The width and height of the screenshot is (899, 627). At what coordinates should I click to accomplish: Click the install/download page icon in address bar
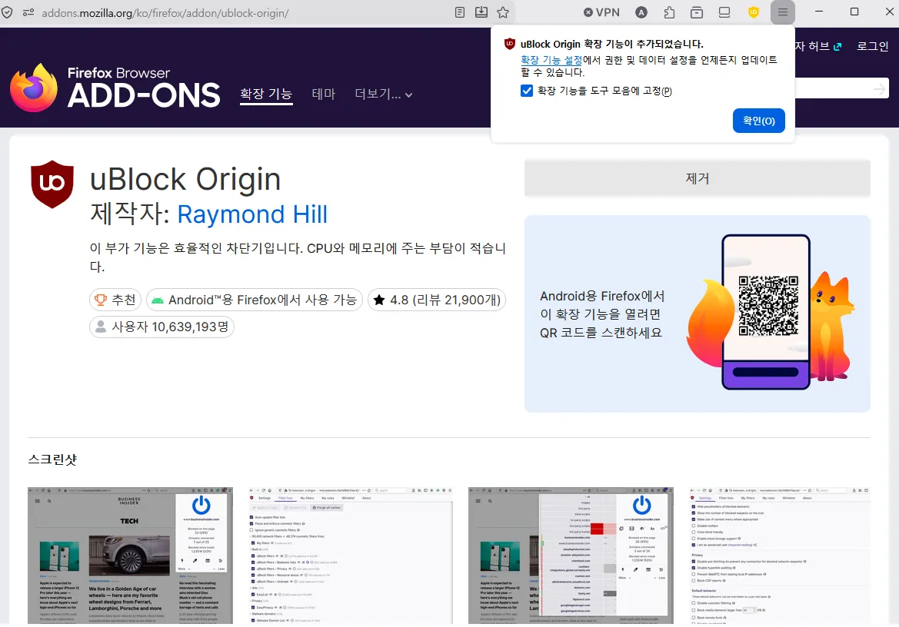pos(481,12)
